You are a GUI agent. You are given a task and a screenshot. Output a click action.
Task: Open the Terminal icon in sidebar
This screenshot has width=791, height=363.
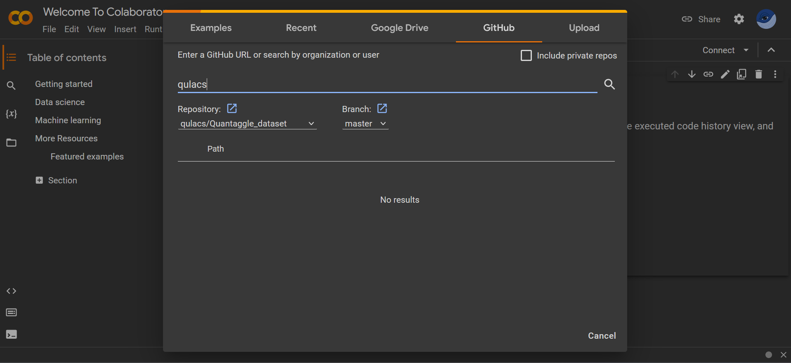(11, 334)
